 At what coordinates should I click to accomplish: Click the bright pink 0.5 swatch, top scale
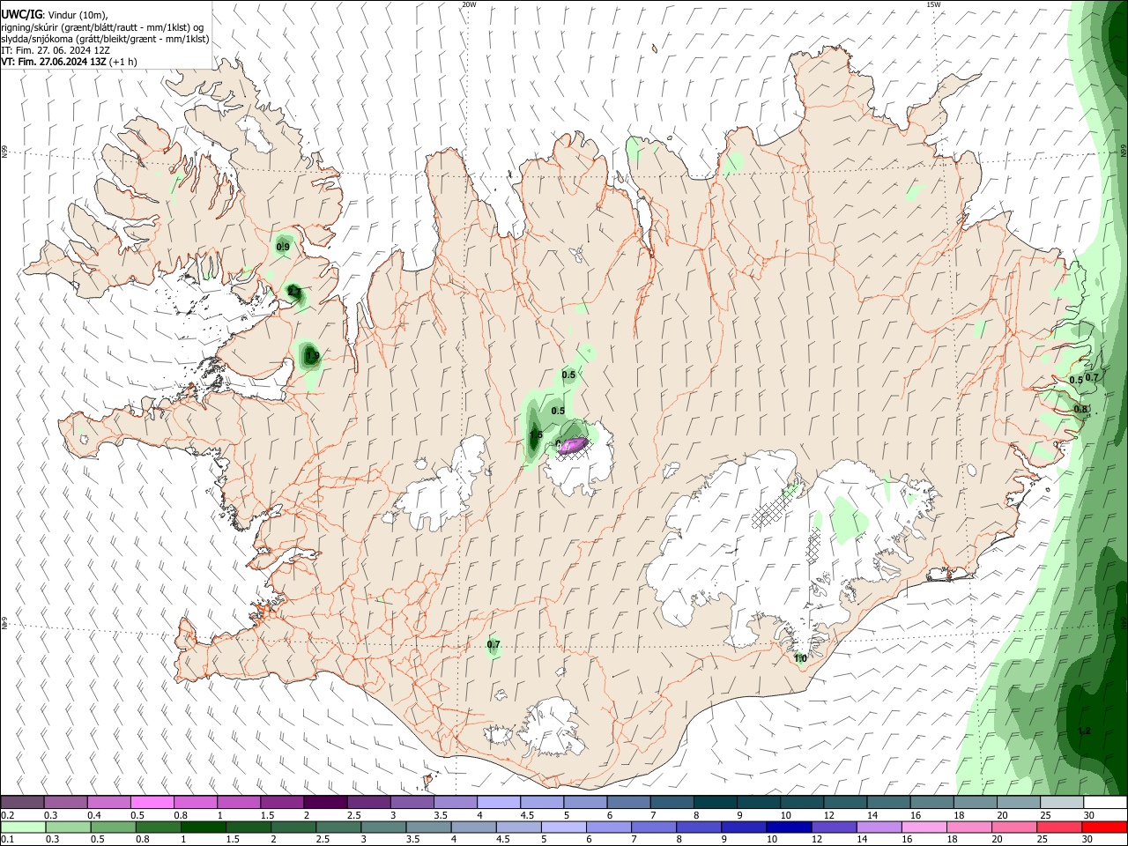coord(152,803)
